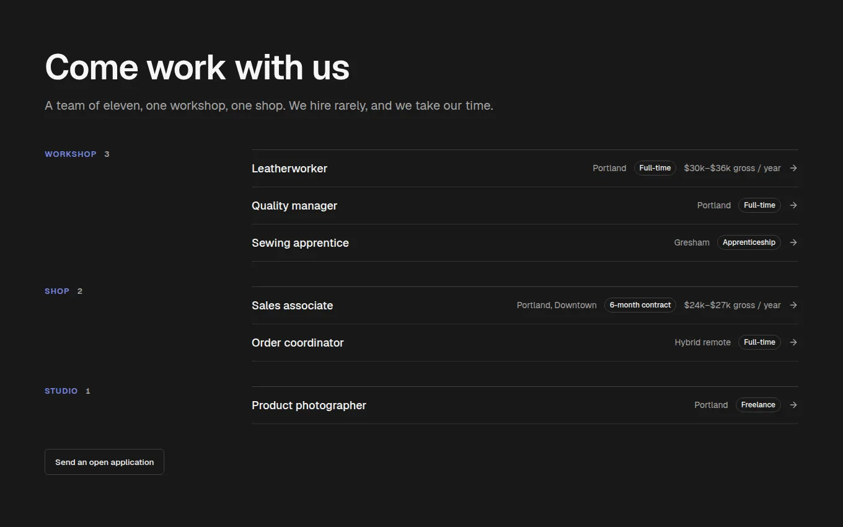Viewport: 843px width, 527px height.
Task: Open the Leatherworker job listing
Action: click(x=525, y=168)
